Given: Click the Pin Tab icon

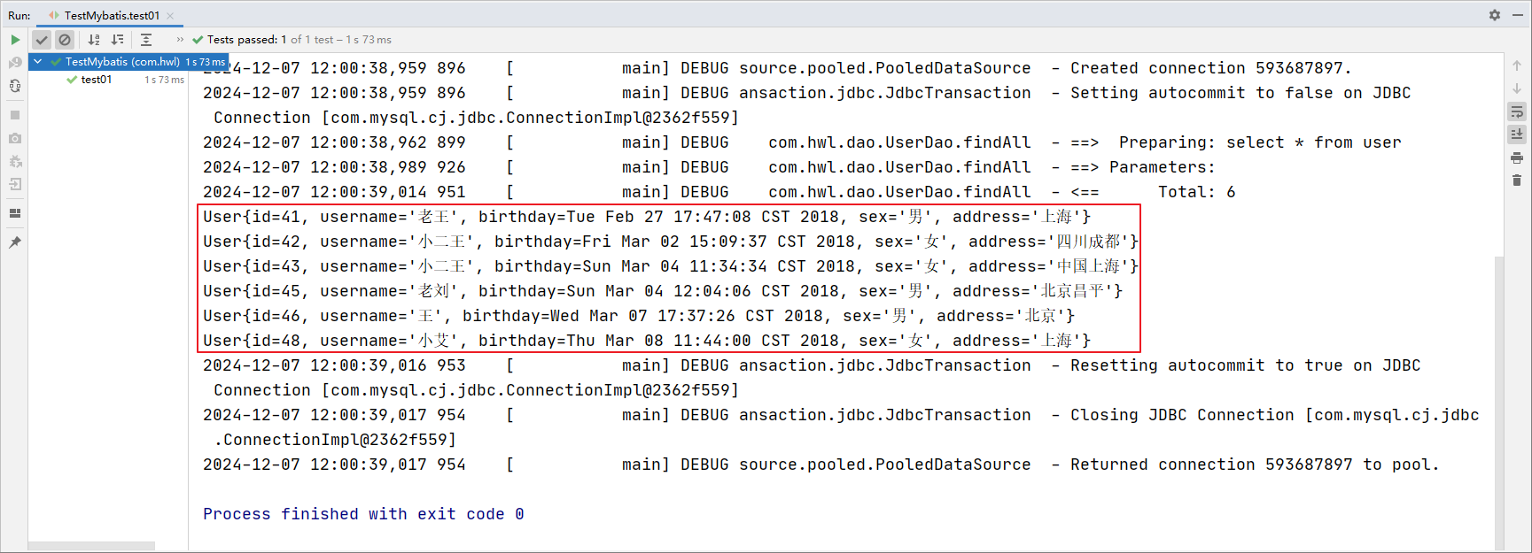Looking at the screenshot, I should [x=15, y=242].
